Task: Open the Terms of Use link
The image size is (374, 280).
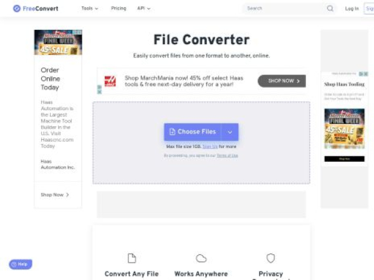Action: point(228,156)
